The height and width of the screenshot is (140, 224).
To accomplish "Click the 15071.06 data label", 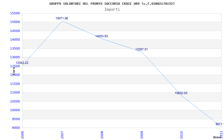I will (x=62, y=18).
